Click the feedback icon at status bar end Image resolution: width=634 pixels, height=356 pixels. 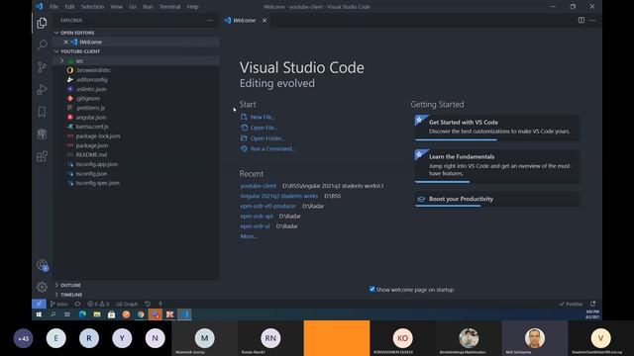tap(592, 304)
